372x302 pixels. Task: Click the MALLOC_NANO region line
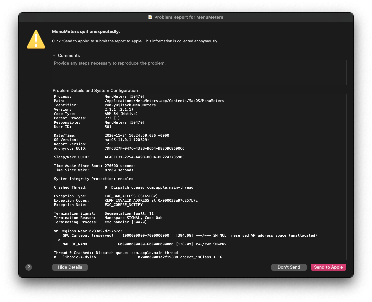pyautogui.click(x=144, y=244)
